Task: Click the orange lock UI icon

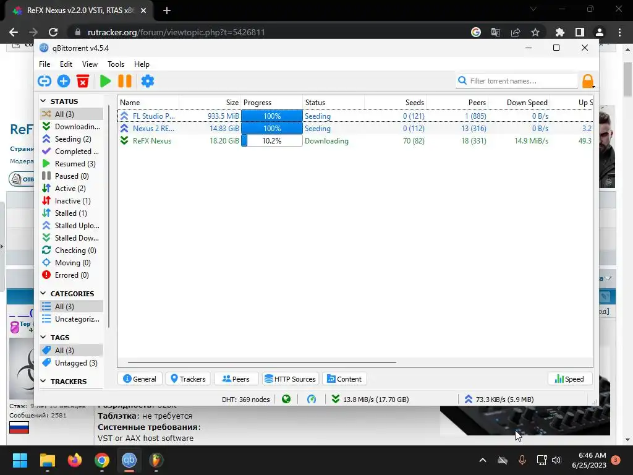Action: pyautogui.click(x=588, y=81)
